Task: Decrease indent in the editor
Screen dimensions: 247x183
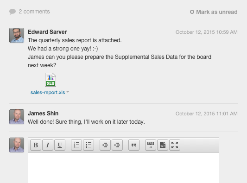Action: (117, 145)
